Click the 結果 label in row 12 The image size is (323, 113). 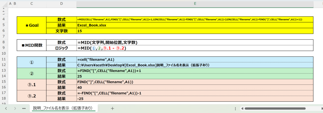click(62, 65)
